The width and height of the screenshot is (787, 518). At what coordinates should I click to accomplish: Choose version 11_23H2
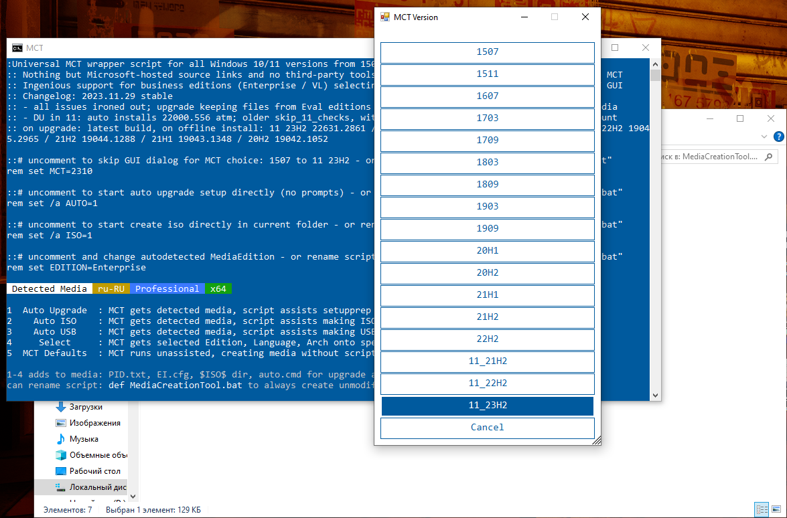(x=487, y=406)
